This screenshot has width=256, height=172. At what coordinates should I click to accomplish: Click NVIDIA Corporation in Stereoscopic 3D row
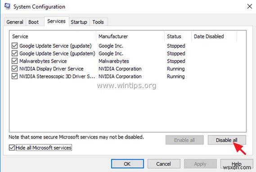(x=120, y=76)
